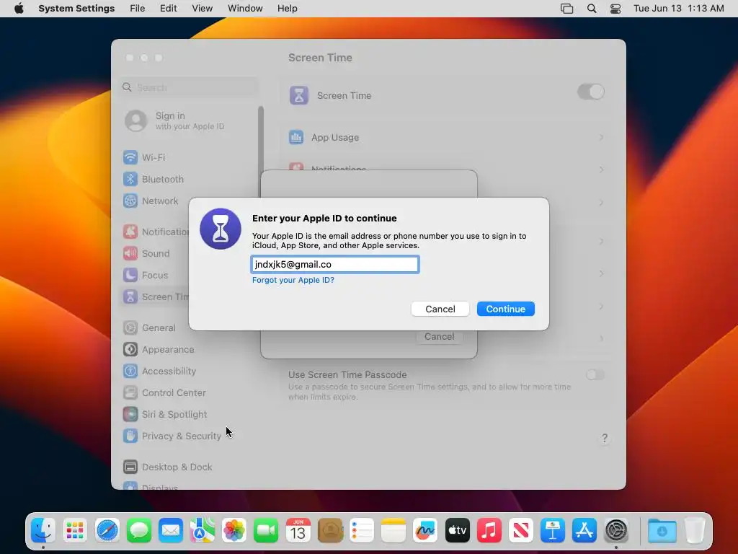Image resolution: width=738 pixels, height=554 pixels.
Task: Open App Usage bar chart icon
Action: 296,137
